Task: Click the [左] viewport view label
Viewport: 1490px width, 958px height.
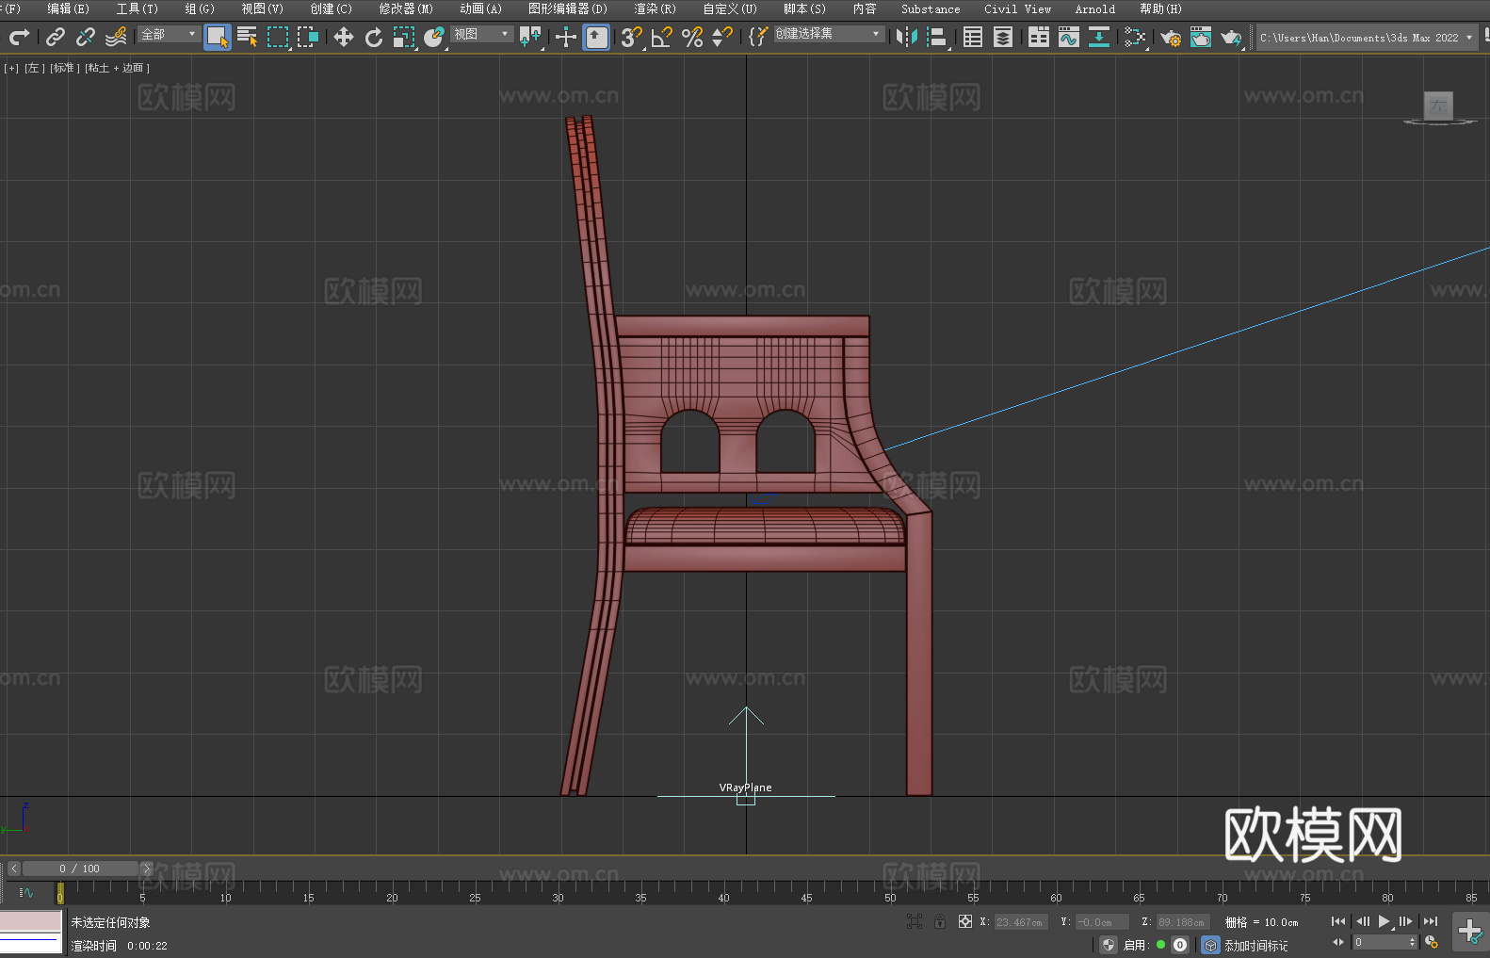Action: click(33, 68)
